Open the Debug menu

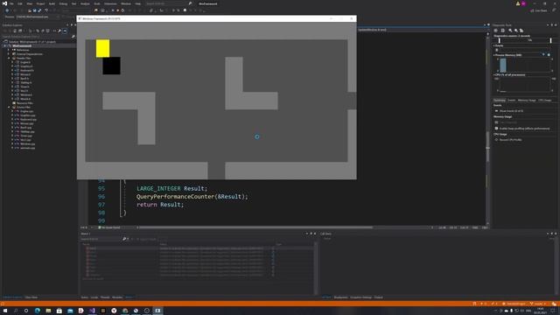tap(63, 3)
